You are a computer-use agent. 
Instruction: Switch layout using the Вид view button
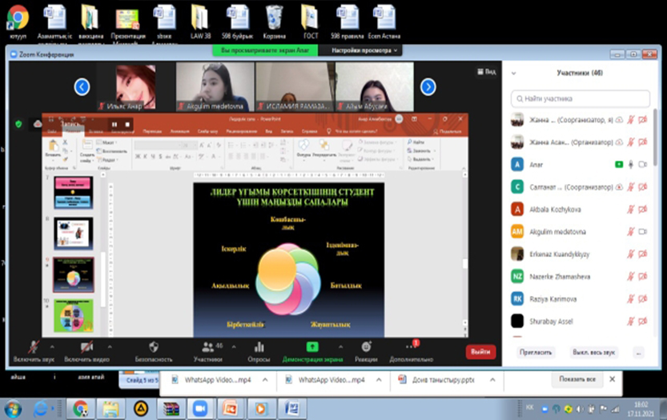click(x=488, y=71)
